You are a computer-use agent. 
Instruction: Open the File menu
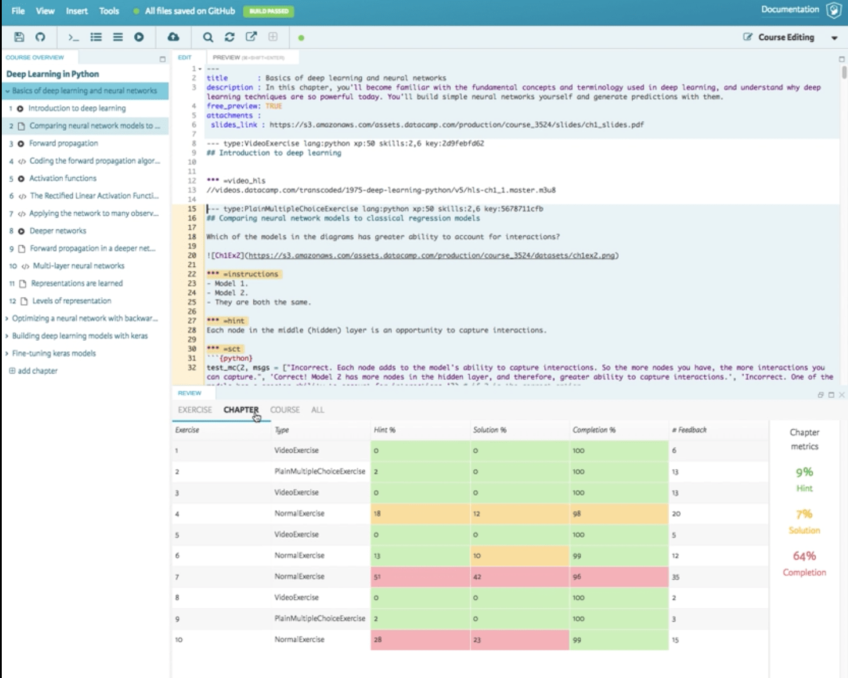(18, 11)
